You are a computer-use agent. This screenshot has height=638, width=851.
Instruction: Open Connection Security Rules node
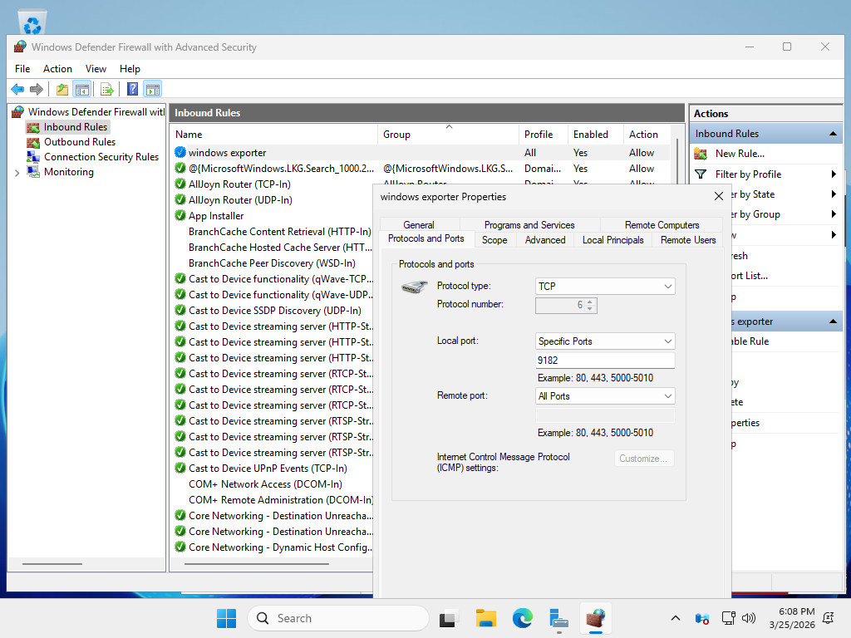click(x=101, y=157)
